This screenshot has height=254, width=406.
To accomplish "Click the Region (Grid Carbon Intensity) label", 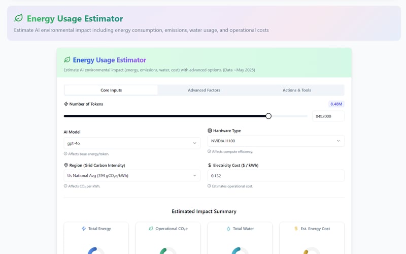I will 97,166.
